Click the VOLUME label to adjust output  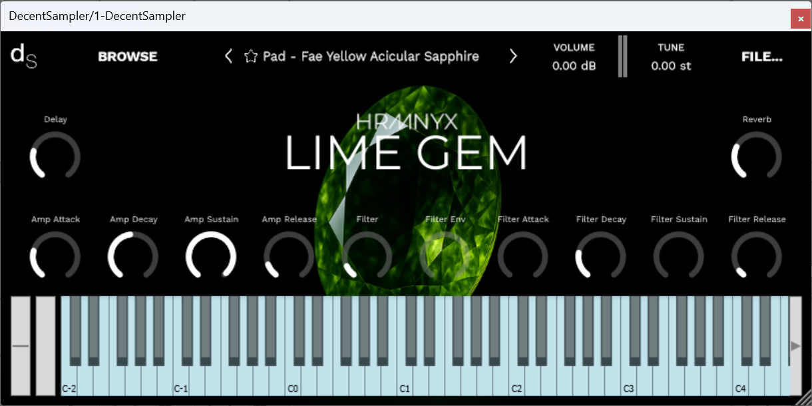(573, 47)
